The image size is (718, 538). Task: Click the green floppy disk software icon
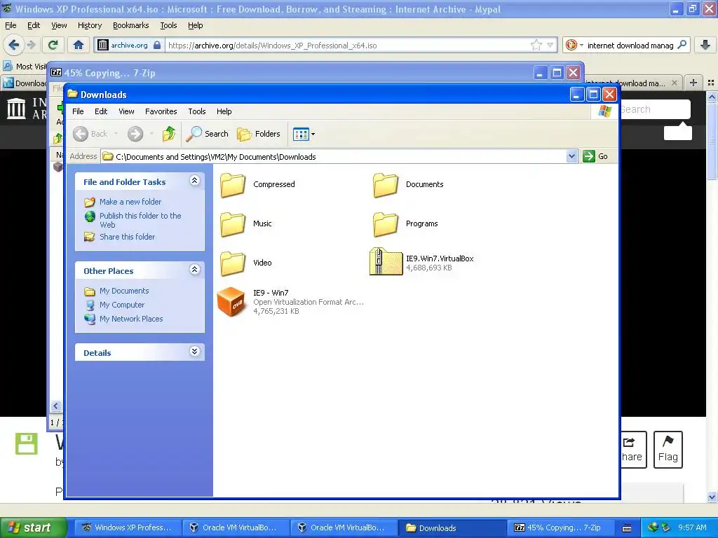tap(26, 443)
